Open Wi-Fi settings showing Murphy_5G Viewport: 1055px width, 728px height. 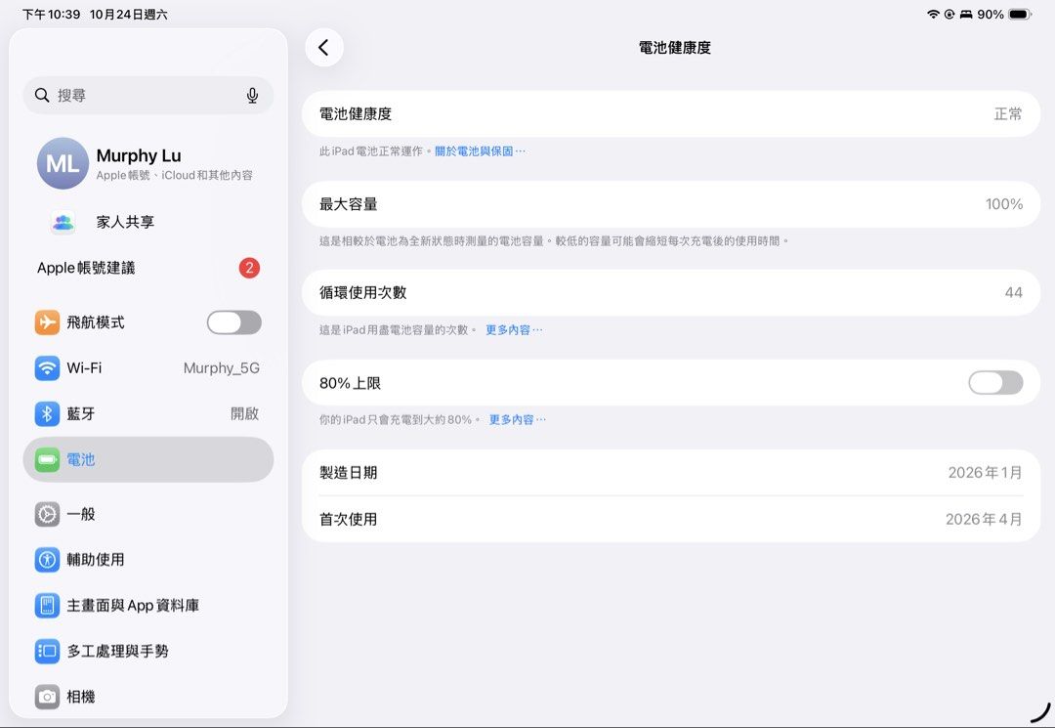pos(148,368)
